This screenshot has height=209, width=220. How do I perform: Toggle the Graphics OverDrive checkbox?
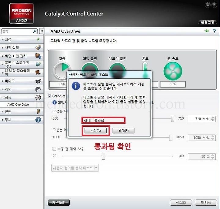click(x=50, y=96)
